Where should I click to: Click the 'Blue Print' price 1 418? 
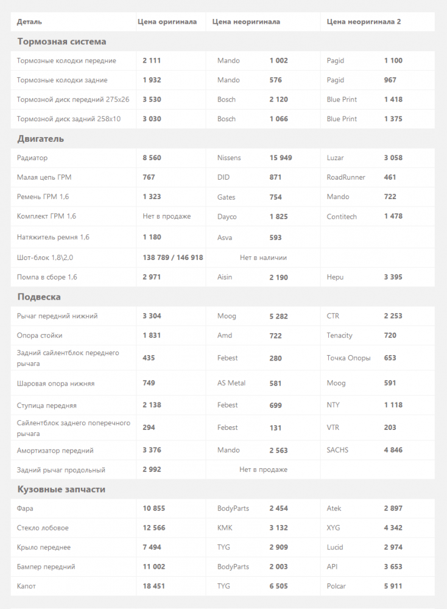pos(393,99)
